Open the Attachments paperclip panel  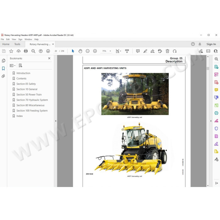click(x=3, y=76)
